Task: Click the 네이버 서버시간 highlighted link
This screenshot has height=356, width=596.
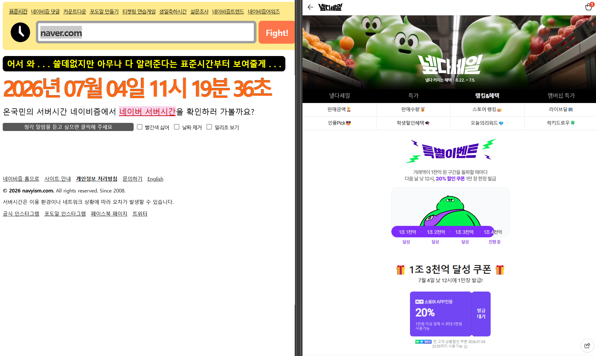Action: (x=147, y=111)
